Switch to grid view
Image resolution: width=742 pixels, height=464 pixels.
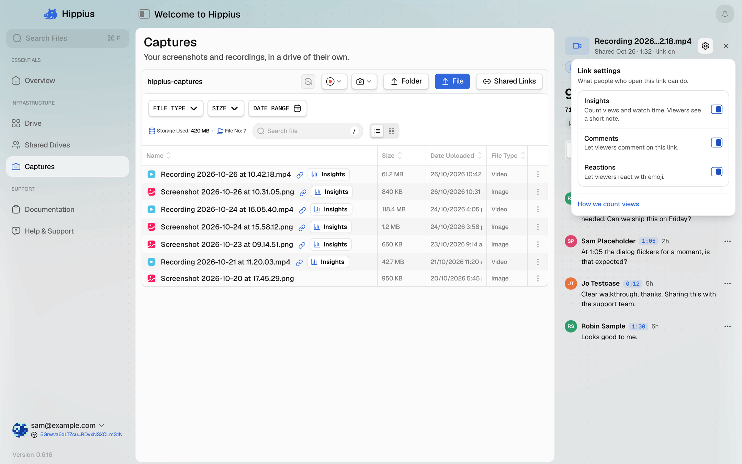coord(392,131)
